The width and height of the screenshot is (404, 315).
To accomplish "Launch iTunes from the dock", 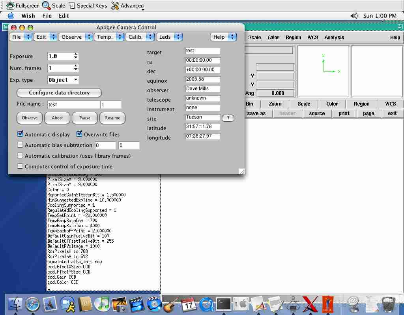I will (x=102, y=304).
